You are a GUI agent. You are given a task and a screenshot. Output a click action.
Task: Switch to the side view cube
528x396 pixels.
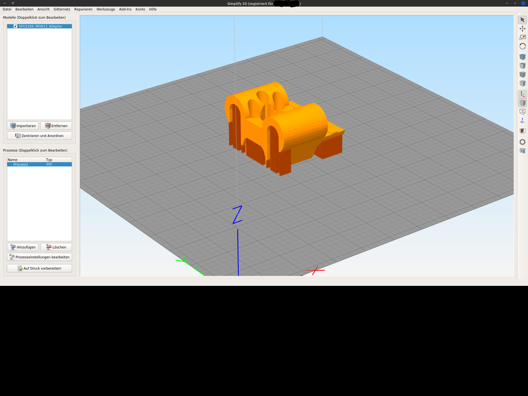coord(522,83)
